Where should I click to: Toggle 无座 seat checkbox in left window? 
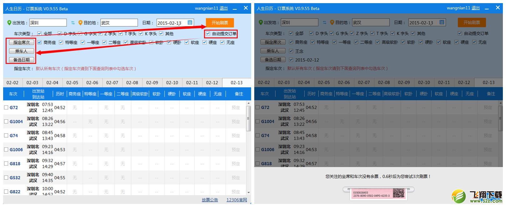point(222,42)
